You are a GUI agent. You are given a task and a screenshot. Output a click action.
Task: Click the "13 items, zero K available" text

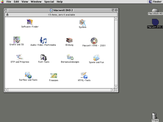(x=61, y=15)
